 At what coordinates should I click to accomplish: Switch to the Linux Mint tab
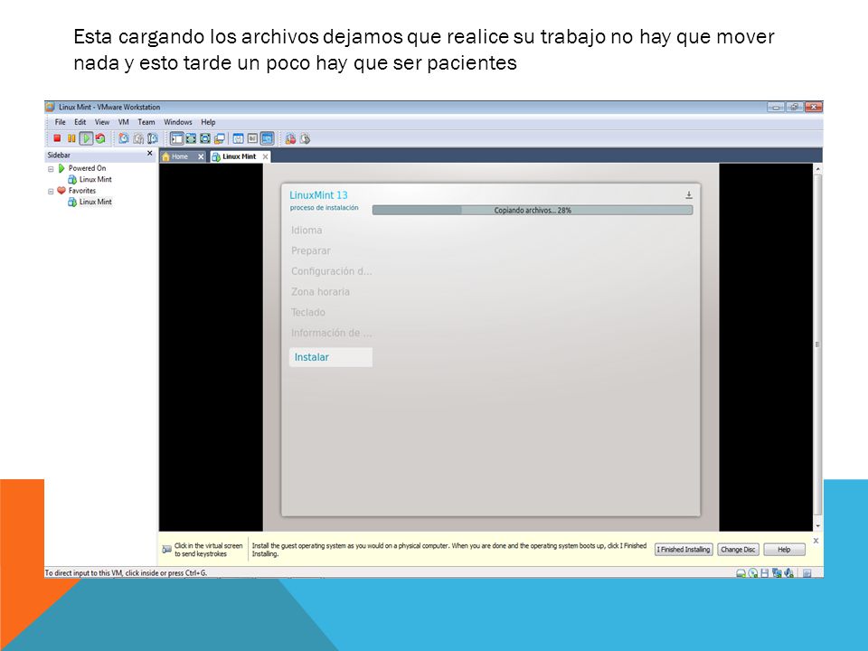(x=239, y=156)
